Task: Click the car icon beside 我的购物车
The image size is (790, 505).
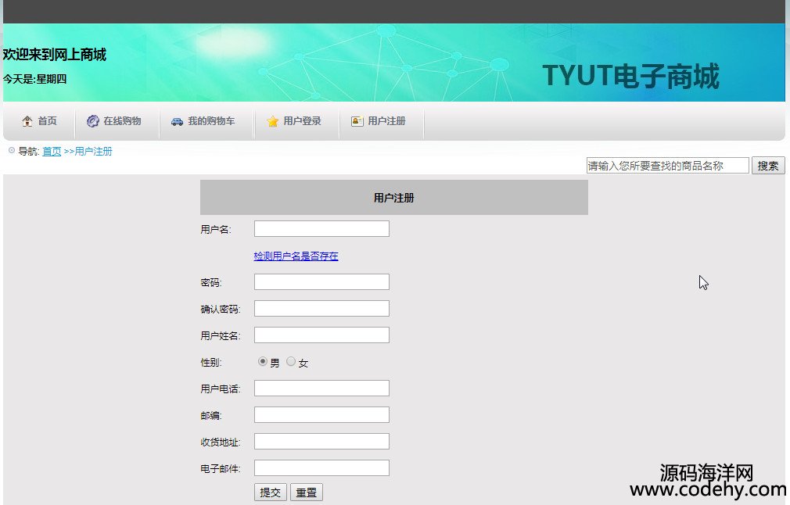Action: click(x=177, y=121)
